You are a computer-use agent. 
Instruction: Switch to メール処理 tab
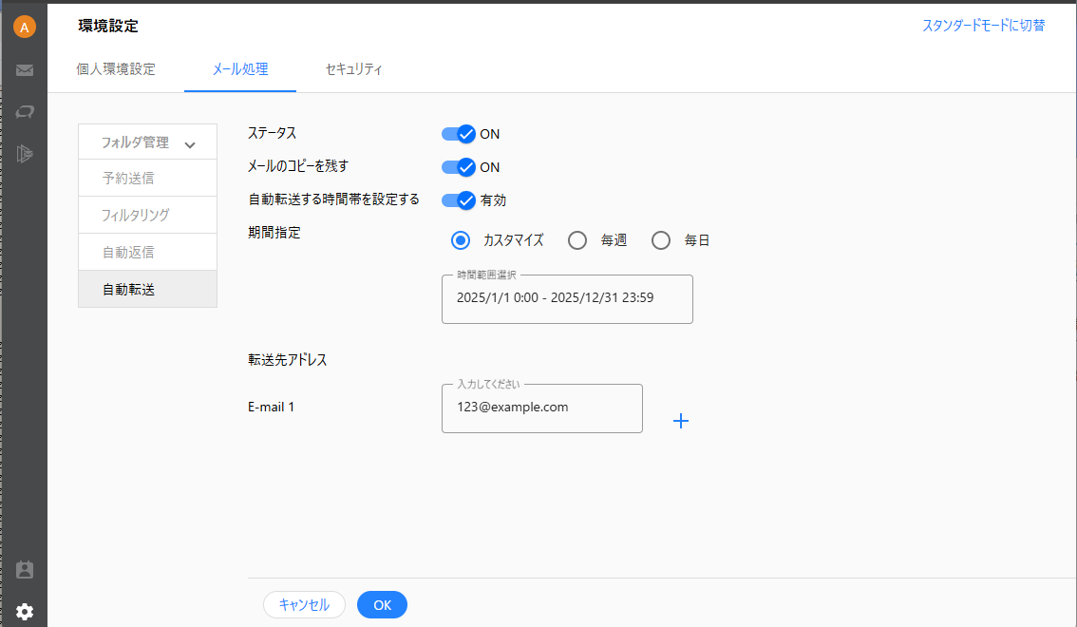click(x=239, y=69)
